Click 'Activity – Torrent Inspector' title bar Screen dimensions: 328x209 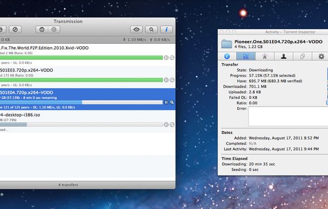coord(290,32)
